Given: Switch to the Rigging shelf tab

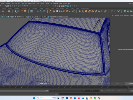Looking at the screenshot, I should pos(10,9).
